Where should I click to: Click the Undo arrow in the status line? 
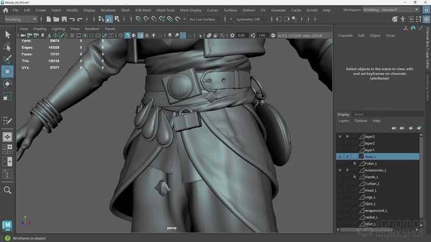[x=72, y=19]
